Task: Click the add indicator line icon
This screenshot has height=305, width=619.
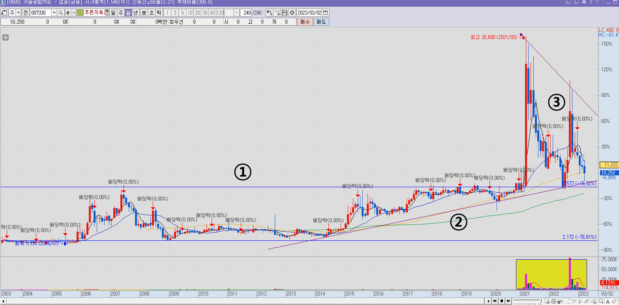Action: point(277,13)
